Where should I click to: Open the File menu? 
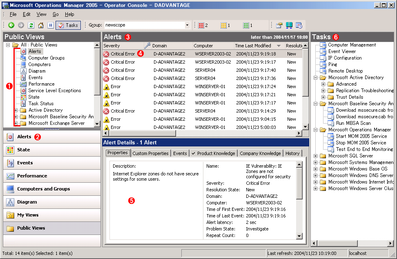point(13,14)
